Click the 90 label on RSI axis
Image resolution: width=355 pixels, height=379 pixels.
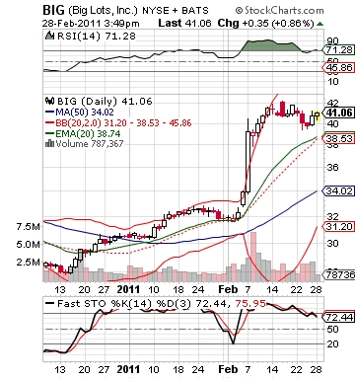point(332,41)
